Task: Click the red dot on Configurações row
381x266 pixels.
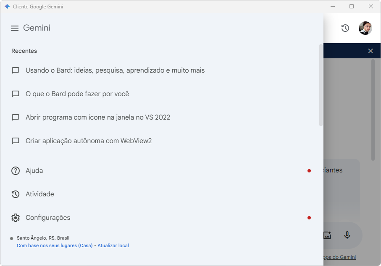Action: coord(309,218)
